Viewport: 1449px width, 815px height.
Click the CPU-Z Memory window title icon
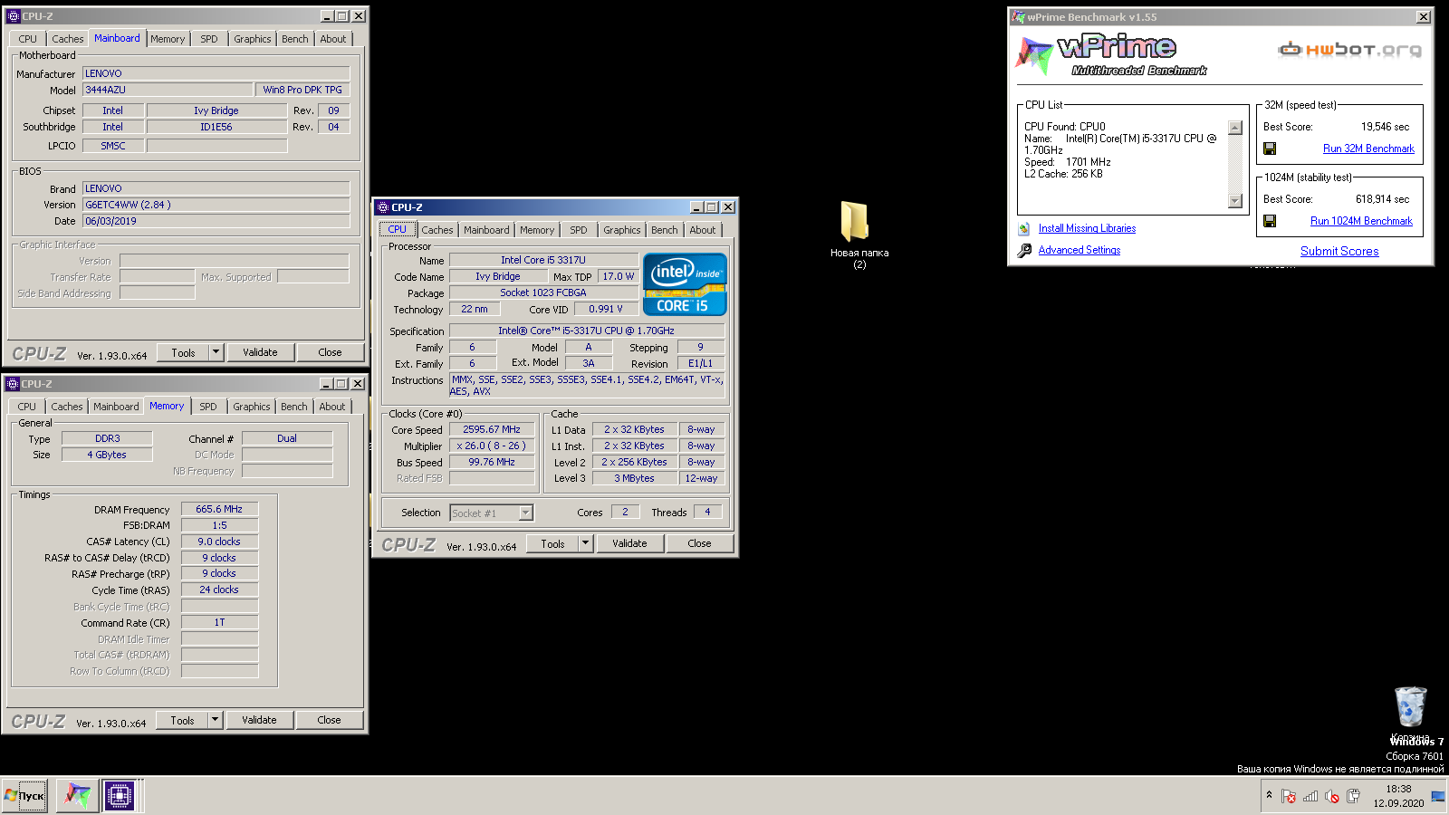point(13,384)
